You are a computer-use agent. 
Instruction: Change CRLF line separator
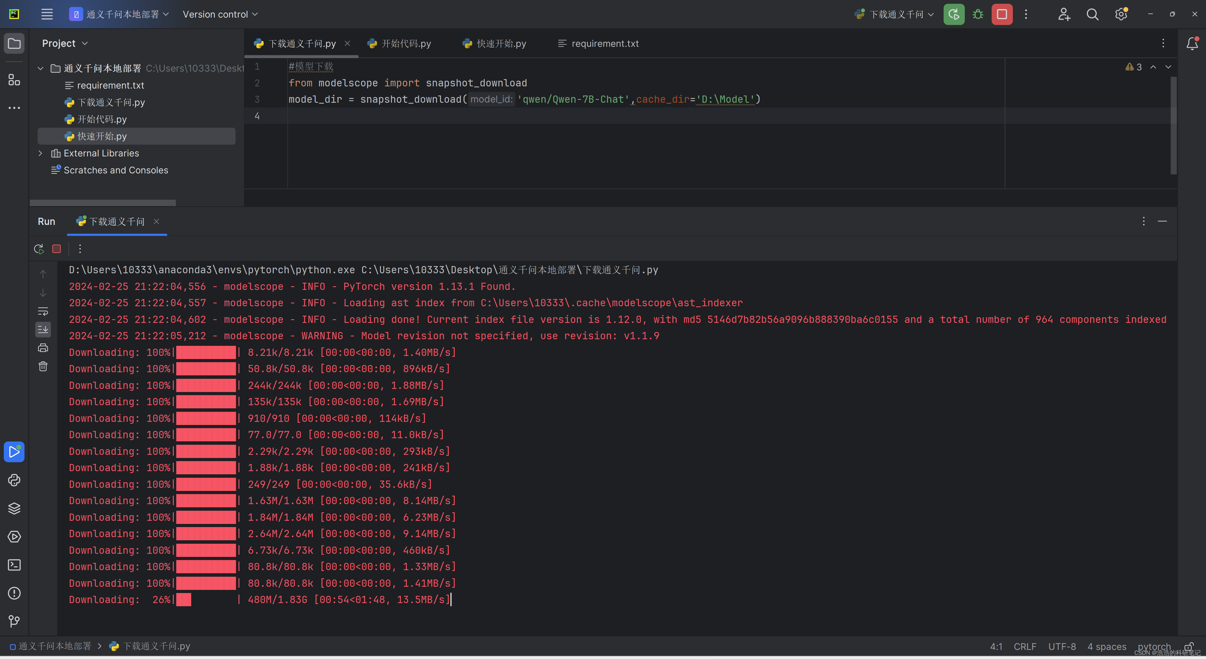1025,646
